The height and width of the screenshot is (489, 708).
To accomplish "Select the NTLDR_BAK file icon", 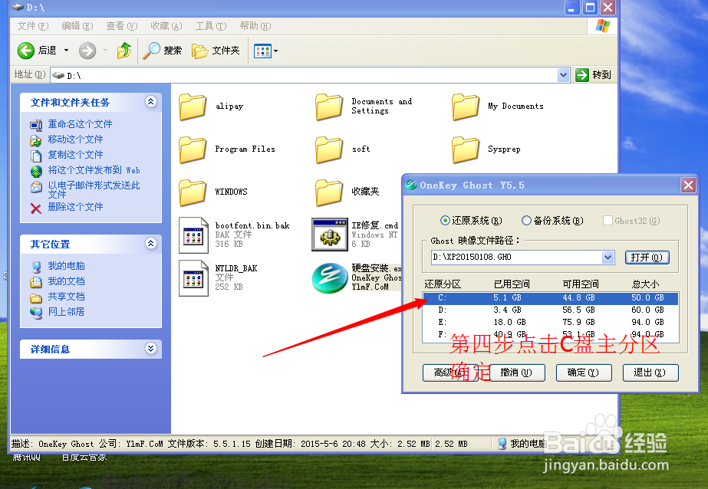I will (194, 278).
